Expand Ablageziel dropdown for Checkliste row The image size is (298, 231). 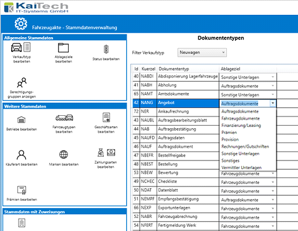coord(273,182)
